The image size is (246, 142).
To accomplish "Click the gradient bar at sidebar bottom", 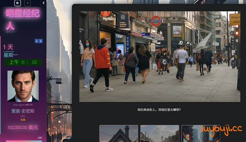I will coord(23,141).
